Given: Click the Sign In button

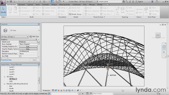Looking at the screenshot, I should coord(139,2).
